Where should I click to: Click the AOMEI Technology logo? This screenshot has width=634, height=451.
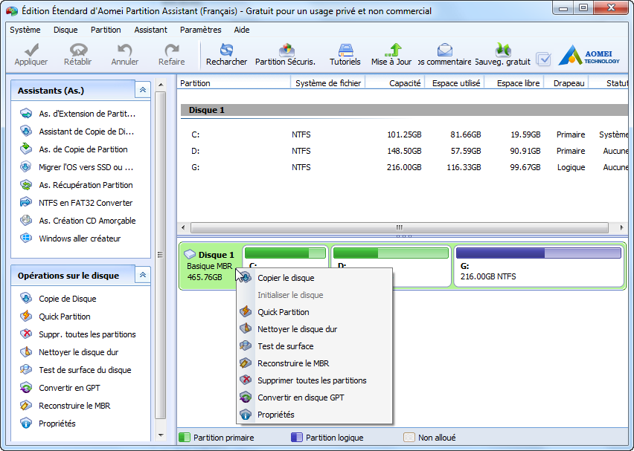tap(589, 55)
